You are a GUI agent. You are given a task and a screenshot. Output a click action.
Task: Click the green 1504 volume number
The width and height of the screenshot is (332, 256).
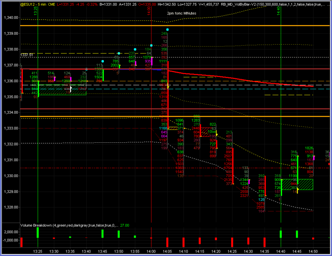pyautogui.click(x=98, y=77)
